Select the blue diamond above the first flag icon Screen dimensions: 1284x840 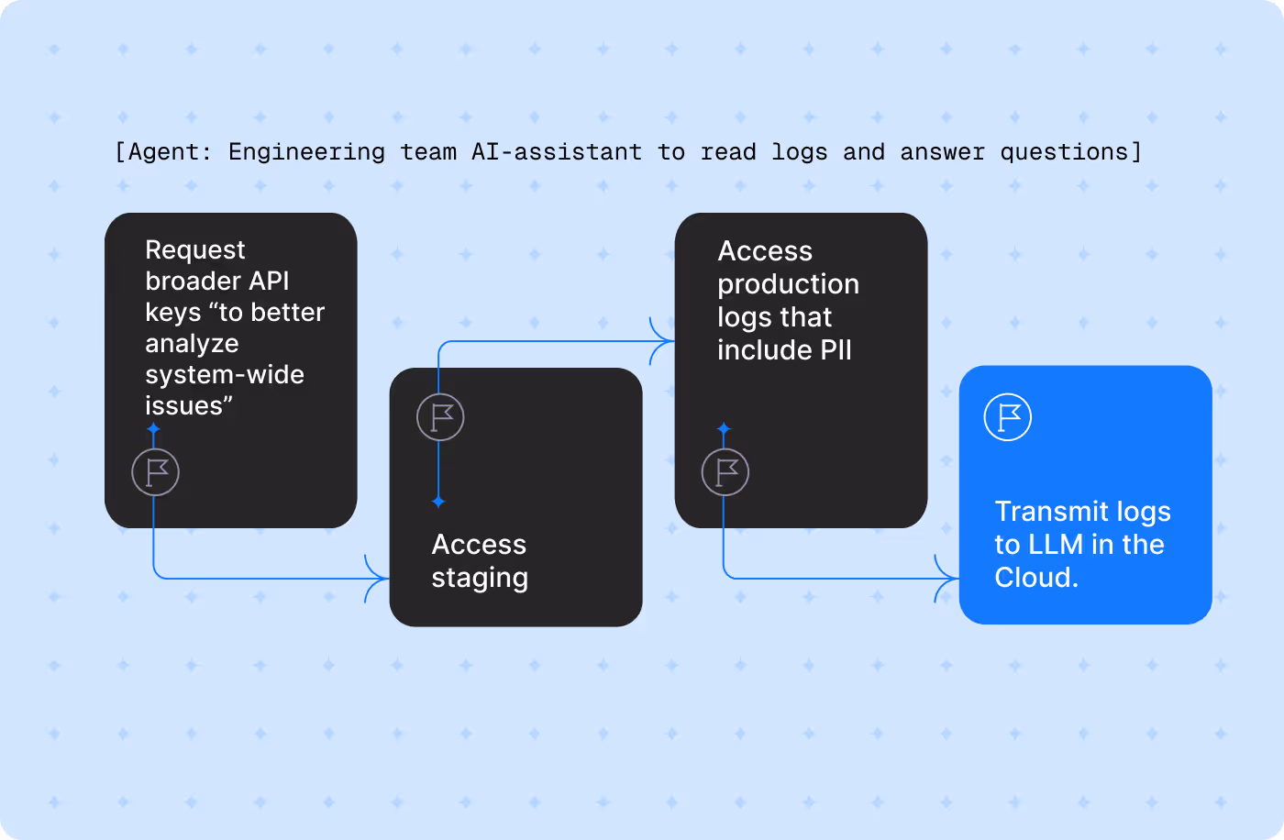pyautogui.click(x=154, y=427)
